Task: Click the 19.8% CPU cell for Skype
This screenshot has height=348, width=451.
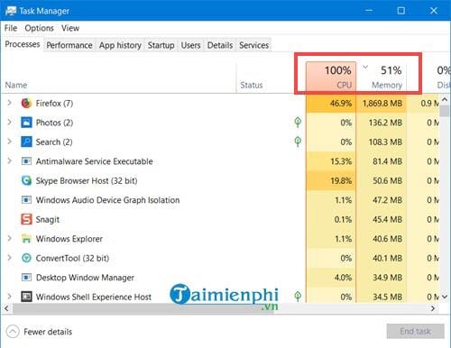Action: coord(331,180)
